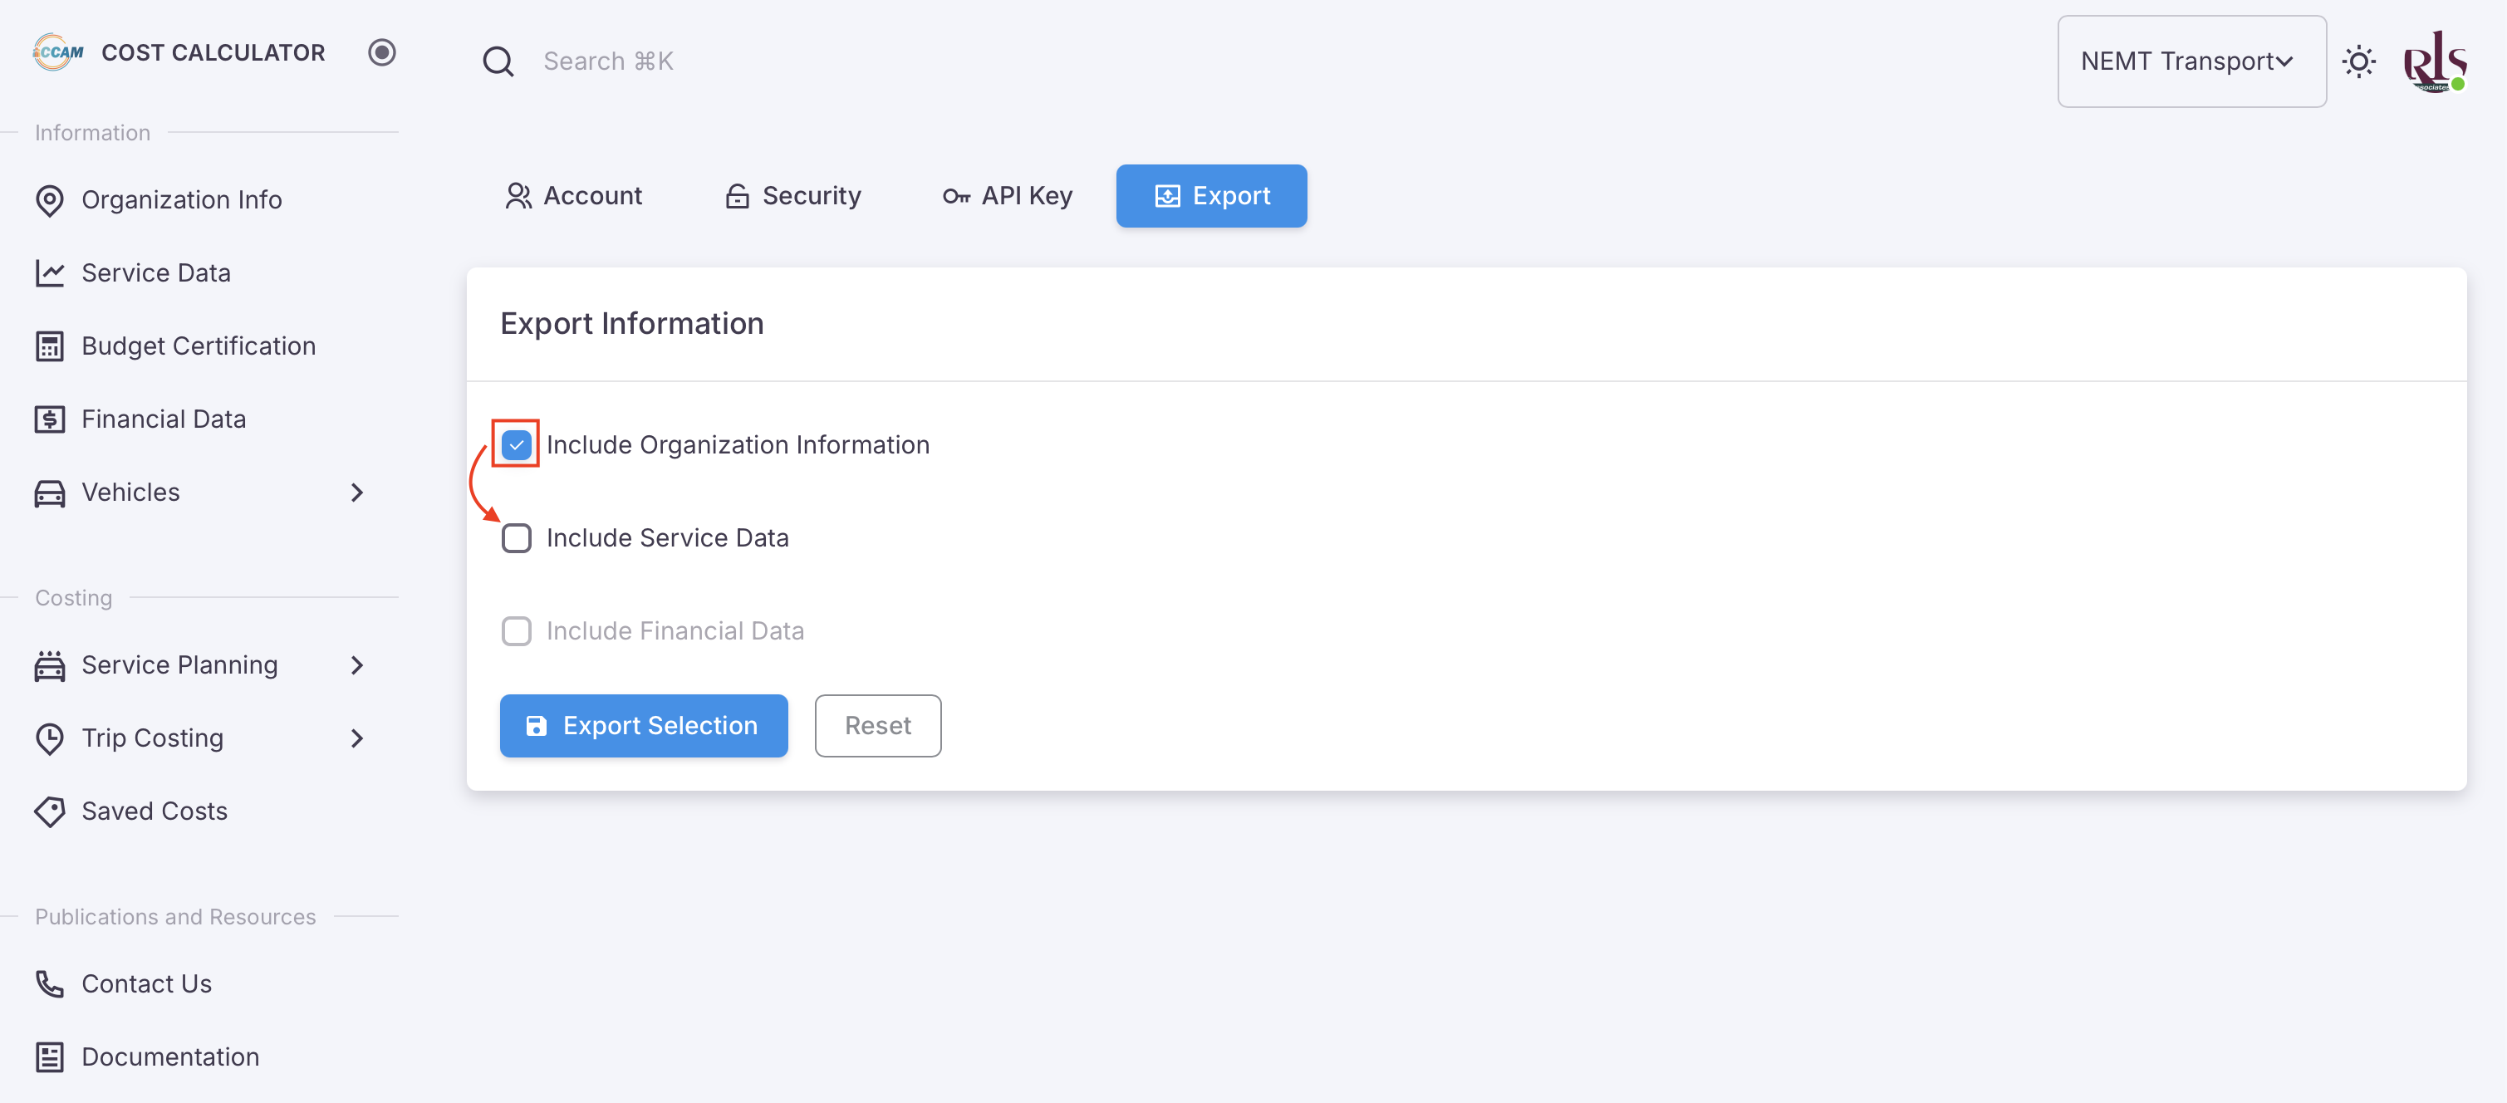The width and height of the screenshot is (2507, 1103).
Task: Open the API Key tab
Action: tap(1008, 195)
